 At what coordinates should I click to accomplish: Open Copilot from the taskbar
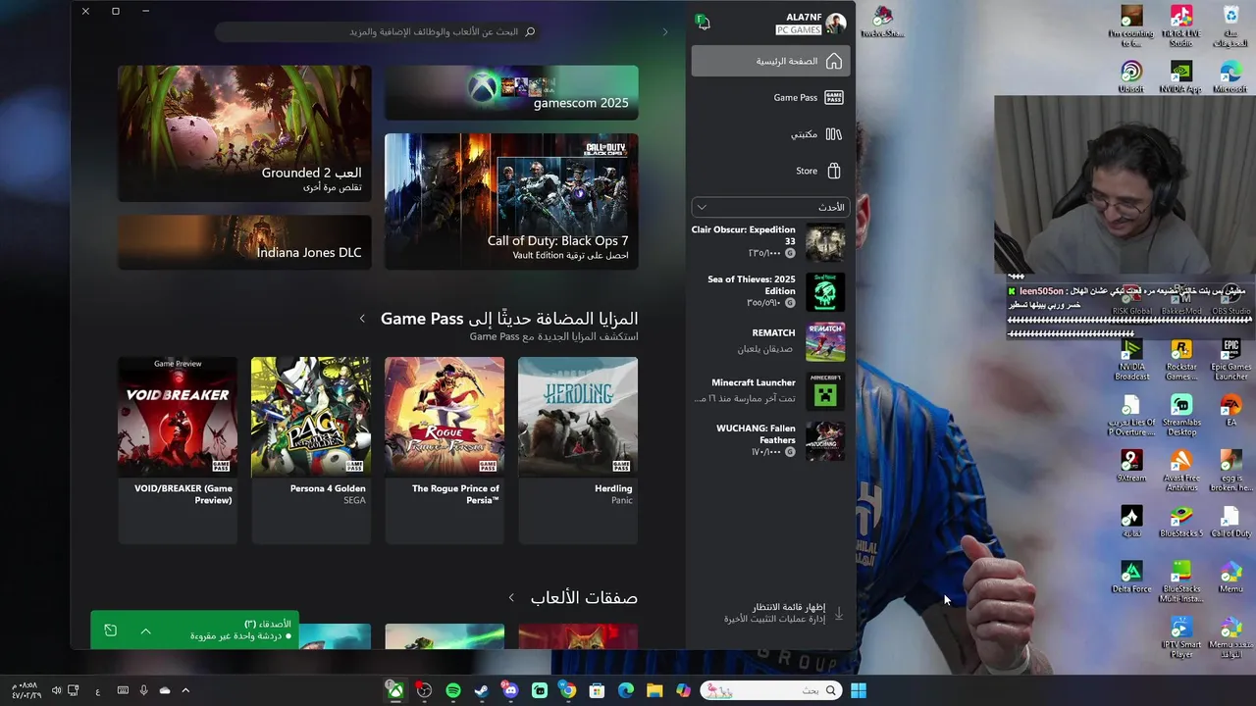coord(683,690)
